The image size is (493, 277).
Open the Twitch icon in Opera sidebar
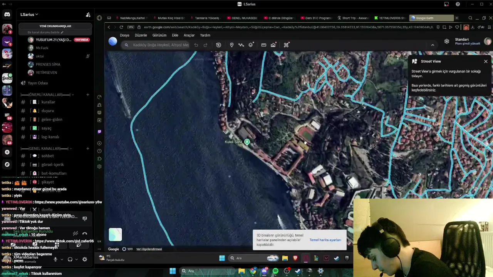[x=99, y=132]
